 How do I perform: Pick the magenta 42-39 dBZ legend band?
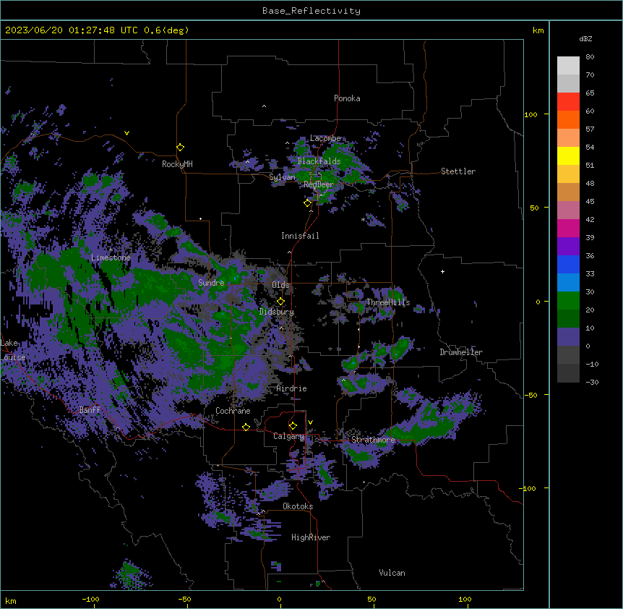coord(568,228)
